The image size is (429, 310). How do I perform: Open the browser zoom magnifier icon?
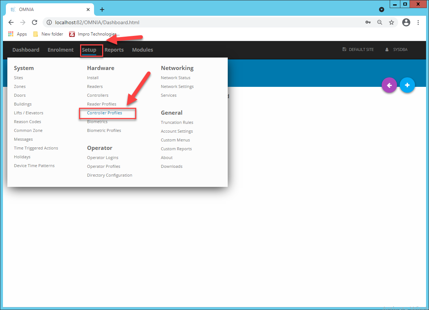[379, 22]
